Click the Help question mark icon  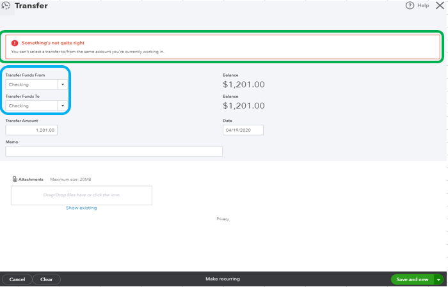point(410,6)
